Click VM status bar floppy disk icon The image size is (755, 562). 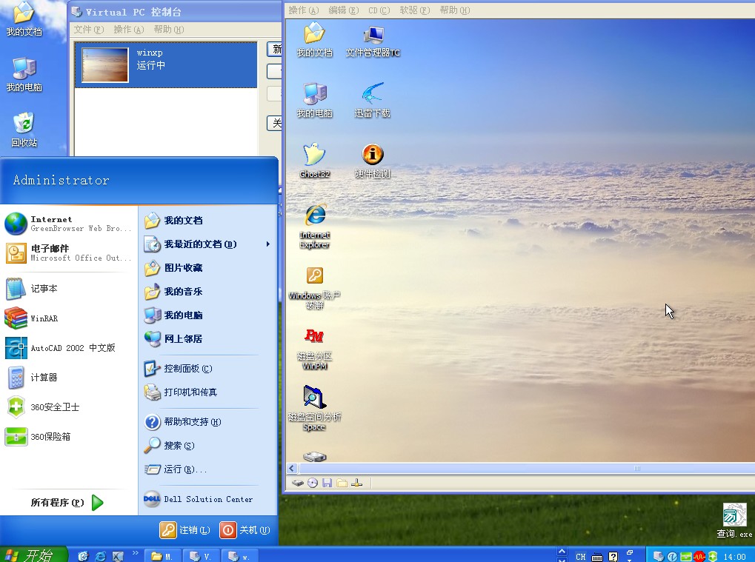(327, 483)
